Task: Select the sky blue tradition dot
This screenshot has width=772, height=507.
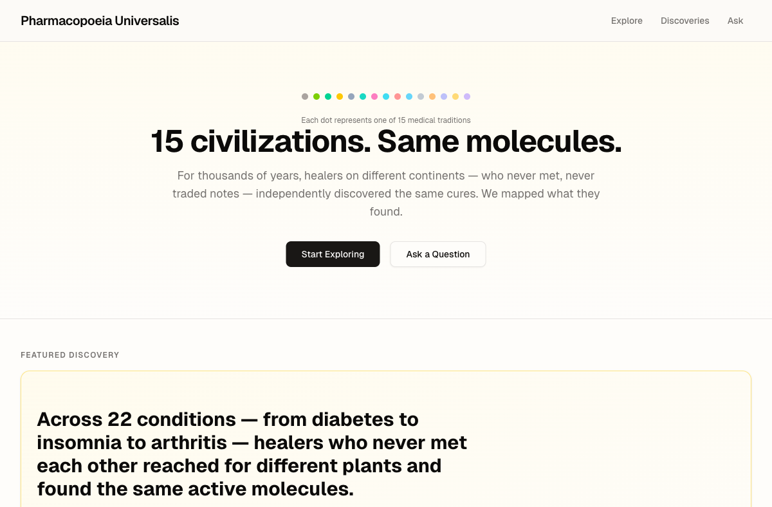Action: point(409,97)
